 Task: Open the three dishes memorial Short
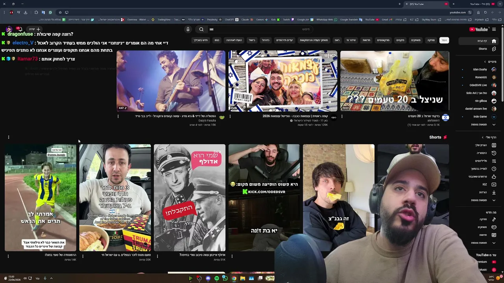coord(115,198)
